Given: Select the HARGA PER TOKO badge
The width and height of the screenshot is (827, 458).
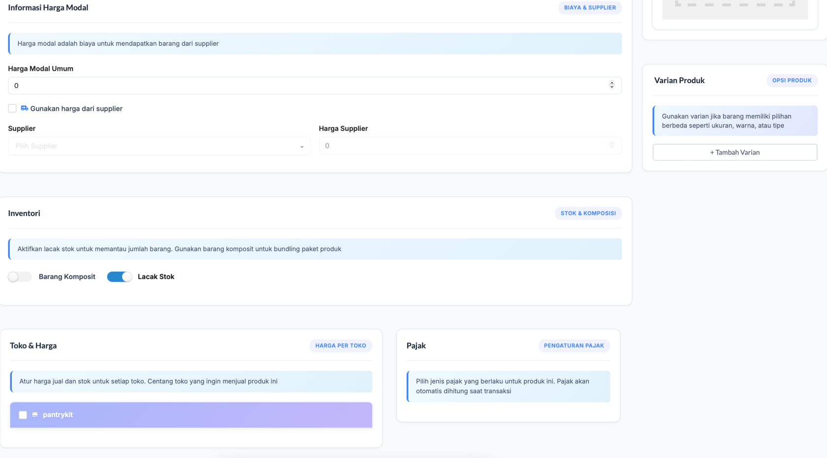Looking at the screenshot, I should 340,346.
